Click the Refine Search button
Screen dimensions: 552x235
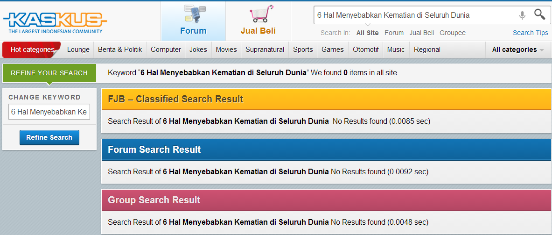(49, 137)
